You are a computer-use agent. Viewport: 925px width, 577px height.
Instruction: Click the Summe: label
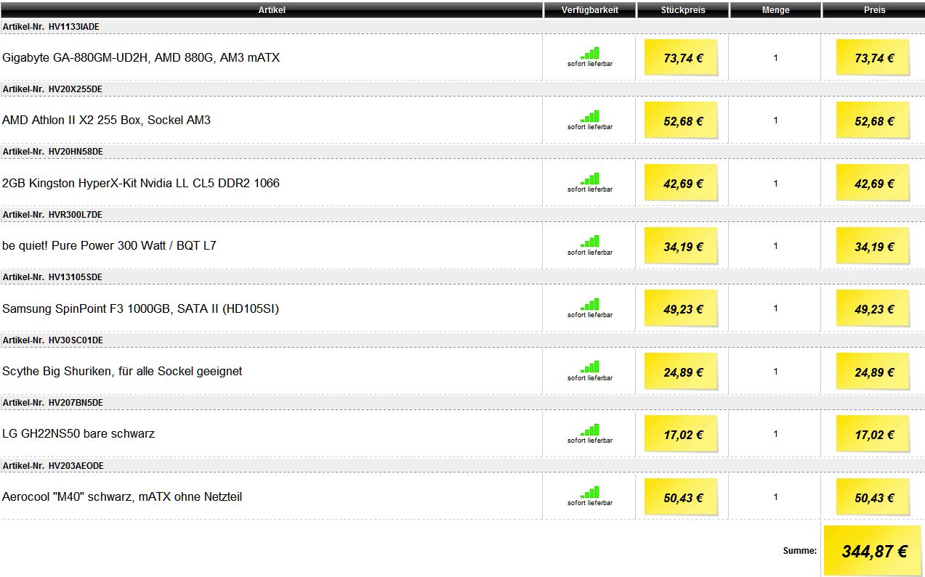click(x=799, y=551)
